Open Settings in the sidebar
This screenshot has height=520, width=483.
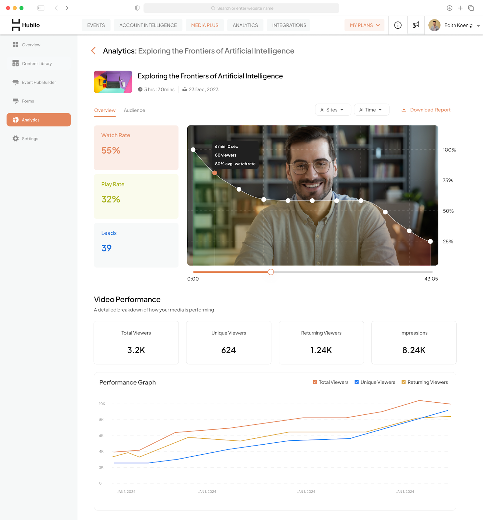pyautogui.click(x=39, y=138)
